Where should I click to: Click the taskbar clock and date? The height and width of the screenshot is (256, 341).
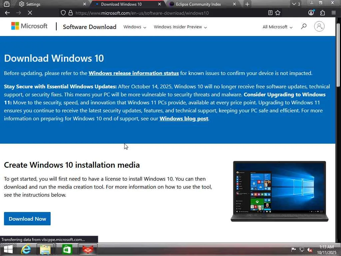(x=327, y=250)
